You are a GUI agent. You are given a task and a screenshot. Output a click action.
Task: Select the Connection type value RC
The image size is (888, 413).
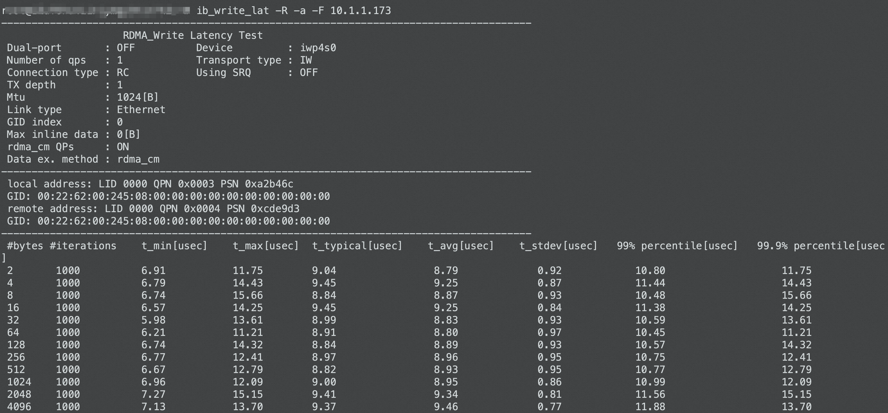click(x=123, y=73)
